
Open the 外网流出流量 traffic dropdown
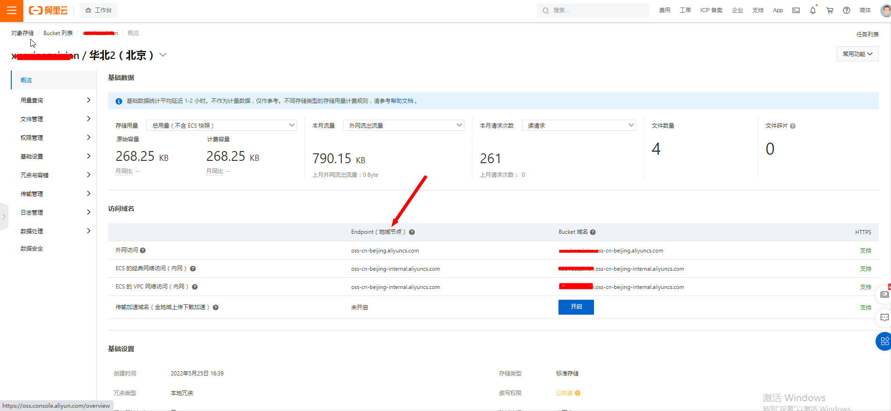point(404,125)
